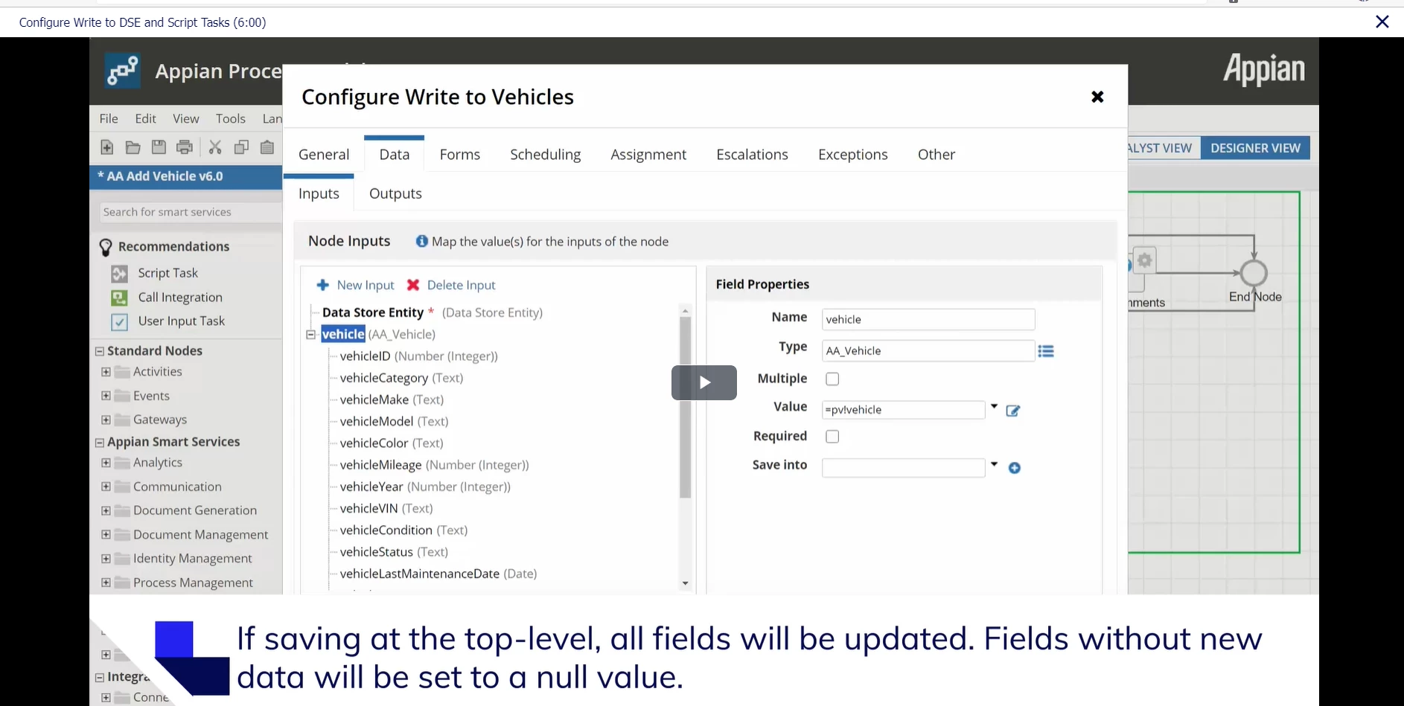Open the expression editor for Value
The width and height of the screenshot is (1404, 706).
(1013, 411)
